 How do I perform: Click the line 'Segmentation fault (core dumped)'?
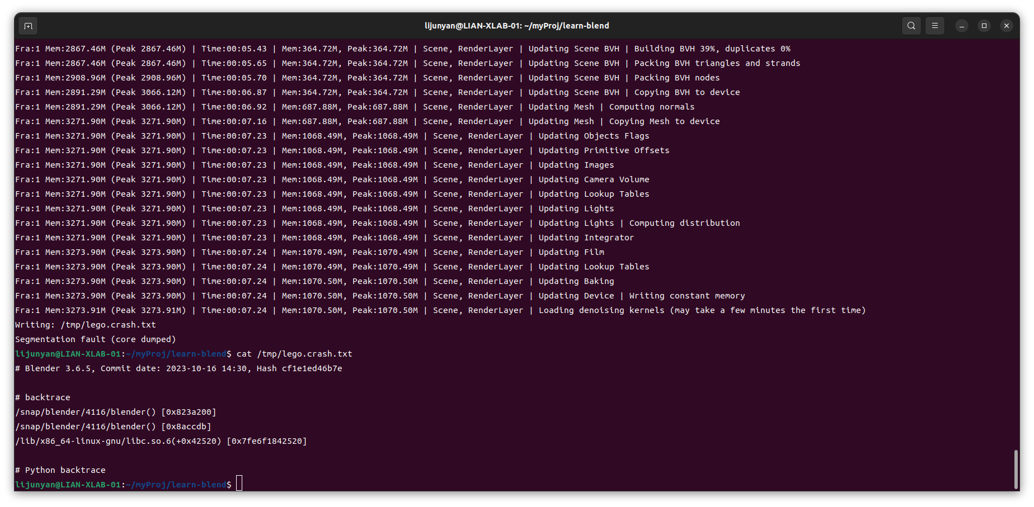coord(96,339)
